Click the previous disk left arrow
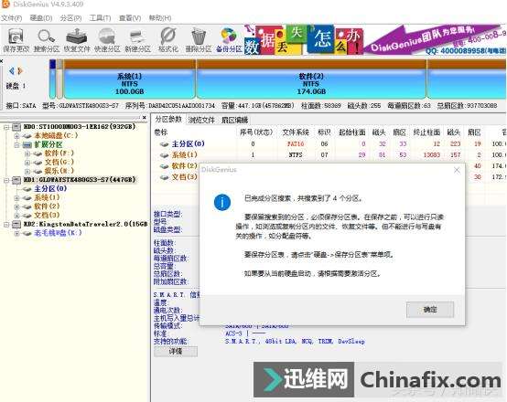 [x=11, y=70]
